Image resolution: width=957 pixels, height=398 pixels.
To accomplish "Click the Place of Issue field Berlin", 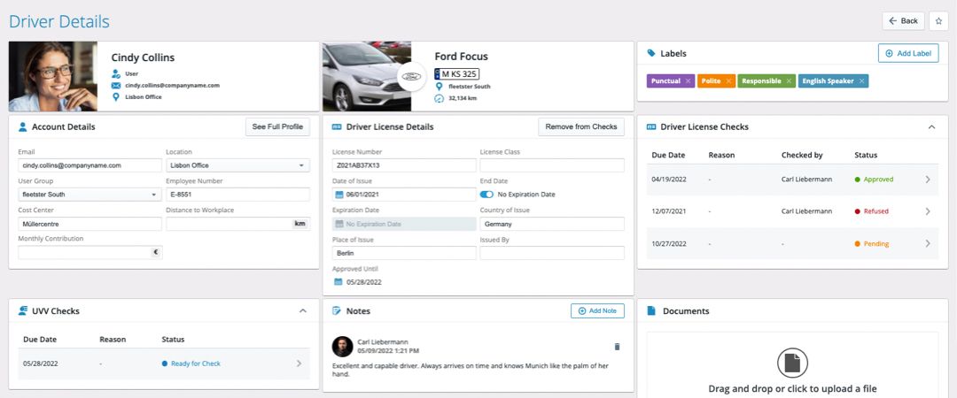I will coord(404,253).
